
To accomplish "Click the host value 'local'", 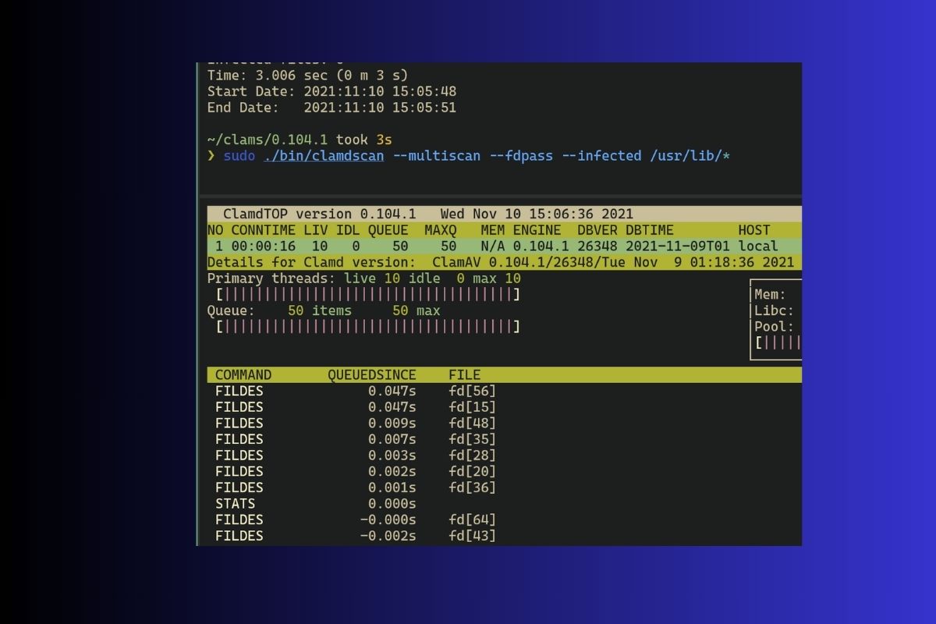I will pos(758,246).
